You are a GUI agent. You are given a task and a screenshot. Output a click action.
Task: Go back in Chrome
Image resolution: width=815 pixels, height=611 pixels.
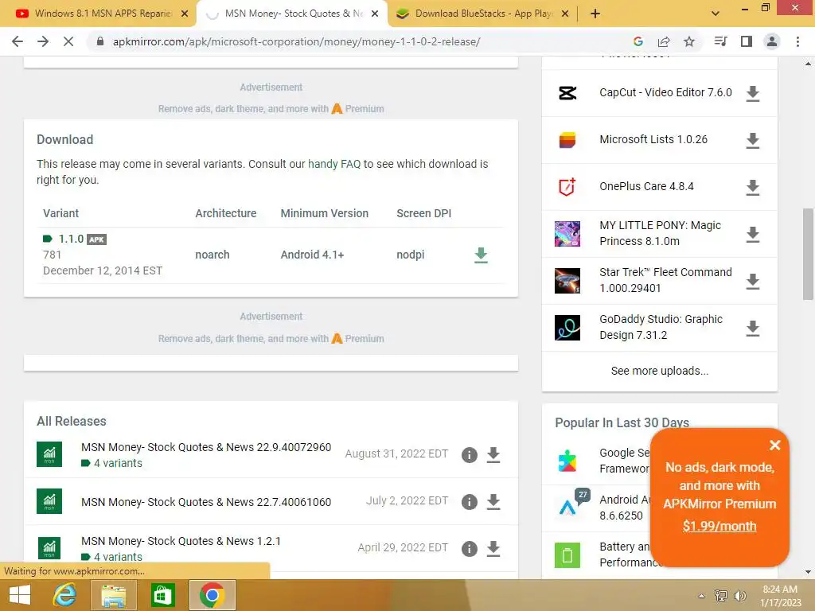tap(18, 41)
